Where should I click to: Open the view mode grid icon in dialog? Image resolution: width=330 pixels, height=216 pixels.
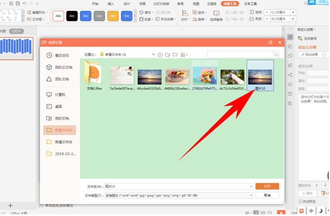pyautogui.click(x=184, y=55)
